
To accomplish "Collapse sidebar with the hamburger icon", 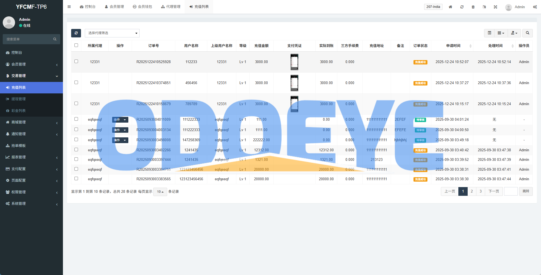I will pyautogui.click(x=69, y=7).
